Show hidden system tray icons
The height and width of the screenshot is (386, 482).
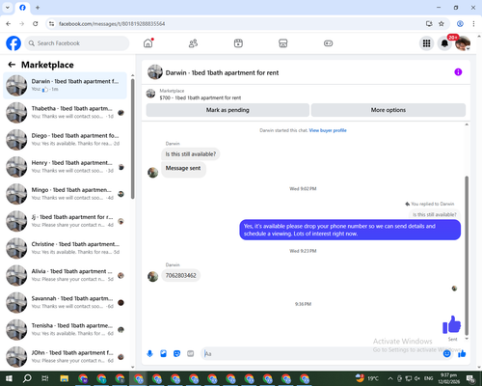(390, 378)
